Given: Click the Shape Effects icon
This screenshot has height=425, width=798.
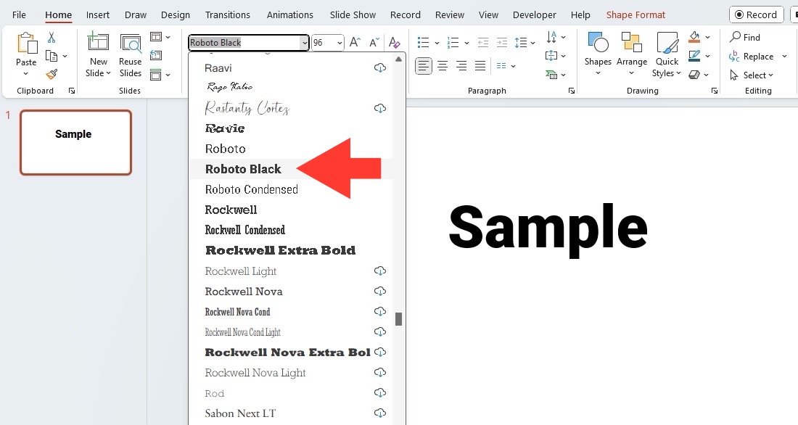Looking at the screenshot, I should [694, 74].
